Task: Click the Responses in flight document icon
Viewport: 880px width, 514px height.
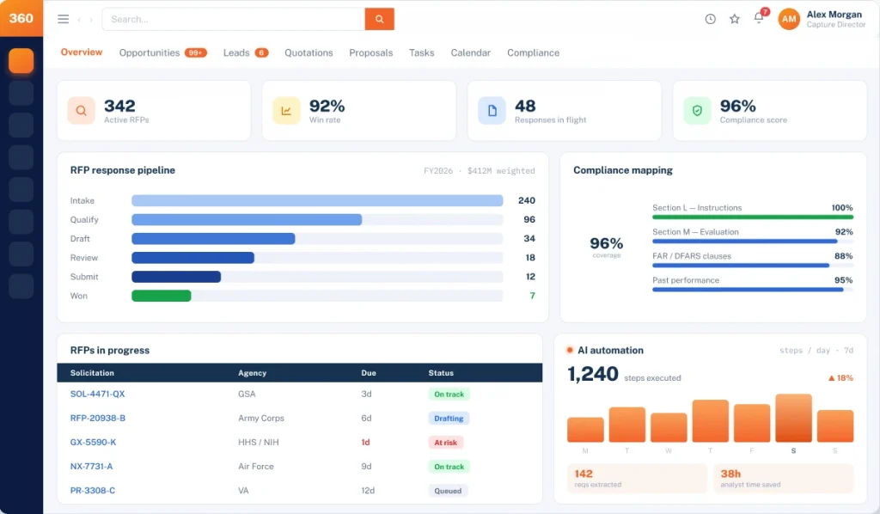Action: (492, 111)
